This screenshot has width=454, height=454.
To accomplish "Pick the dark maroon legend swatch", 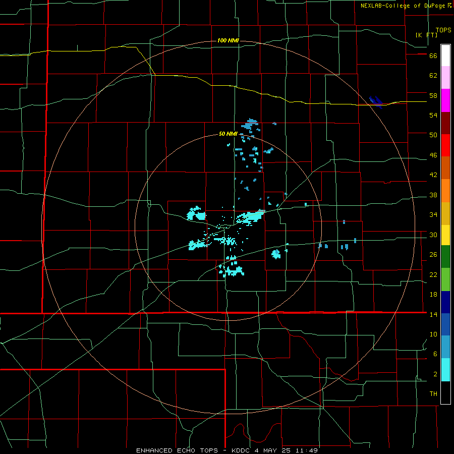I will 445,123.
